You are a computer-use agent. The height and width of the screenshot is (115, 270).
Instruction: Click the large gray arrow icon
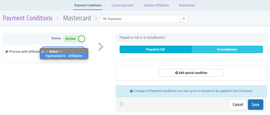point(101,47)
